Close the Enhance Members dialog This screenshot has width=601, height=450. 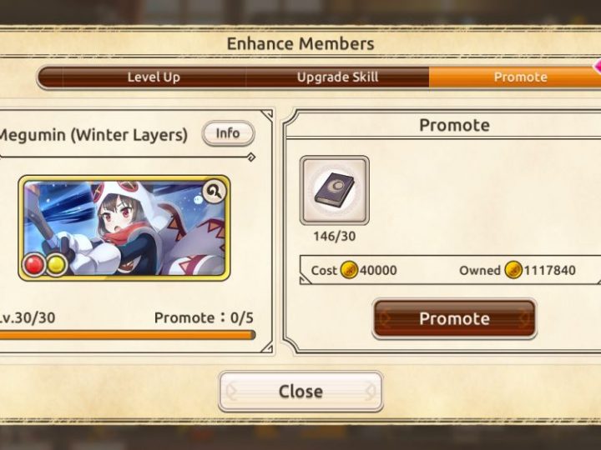(300, 392)
